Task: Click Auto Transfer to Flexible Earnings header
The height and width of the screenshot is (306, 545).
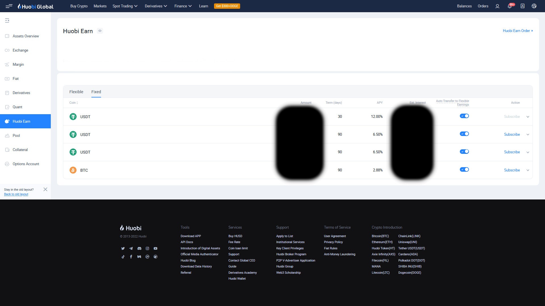Action: click(452, 103)
